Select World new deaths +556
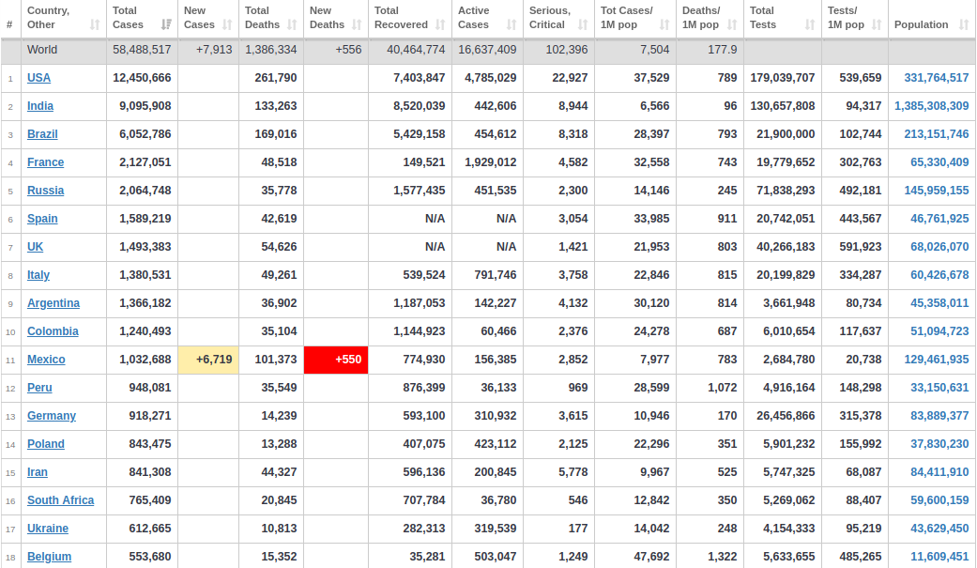This screenshot has height=568, width=977. [x=348, y=49]
